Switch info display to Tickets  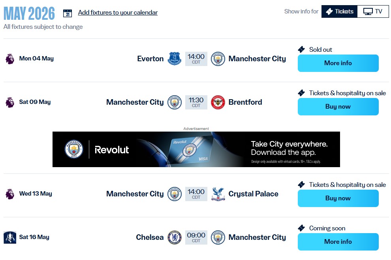pos(339,11)
